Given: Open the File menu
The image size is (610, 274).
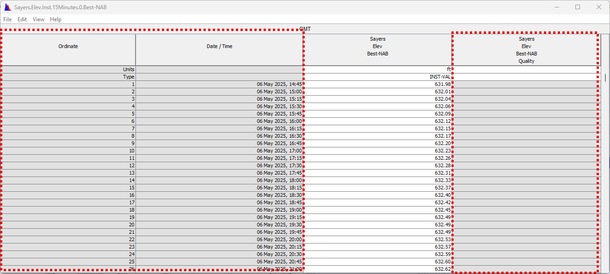Looking at the screenshot, I should (7, 19).
